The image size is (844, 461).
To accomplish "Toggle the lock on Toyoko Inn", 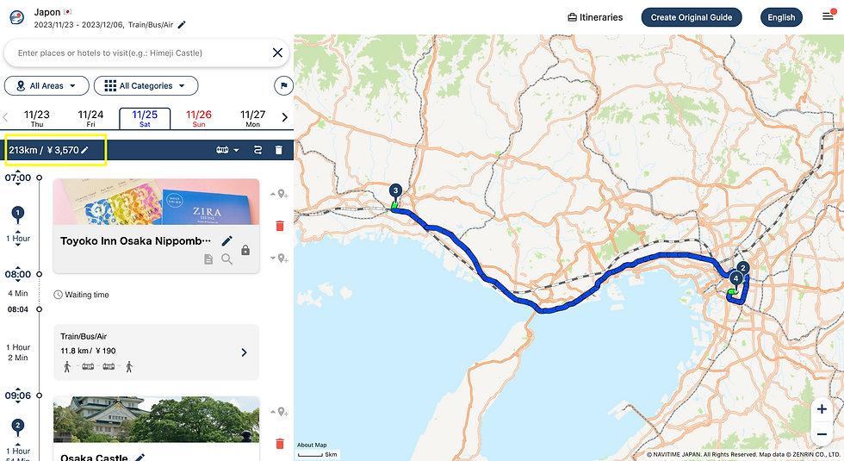I will click(x=245, y=251).
